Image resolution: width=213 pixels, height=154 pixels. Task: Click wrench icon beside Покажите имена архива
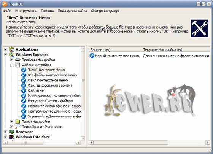tap(24, 106)
